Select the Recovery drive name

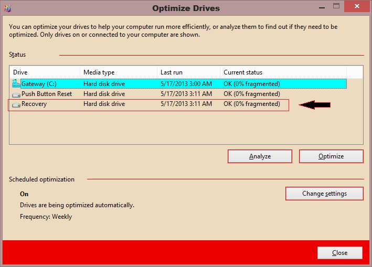(34, 104)
